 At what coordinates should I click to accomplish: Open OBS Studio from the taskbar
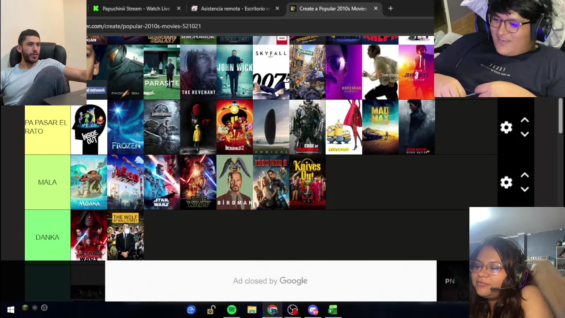point(293,310)
